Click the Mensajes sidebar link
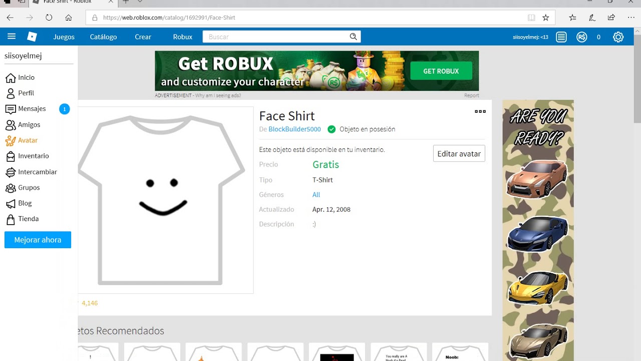641x361 pixels. click(32, 109)
